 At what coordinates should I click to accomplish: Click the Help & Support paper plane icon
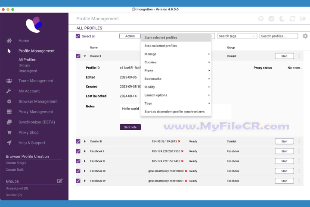pos(9,143)
